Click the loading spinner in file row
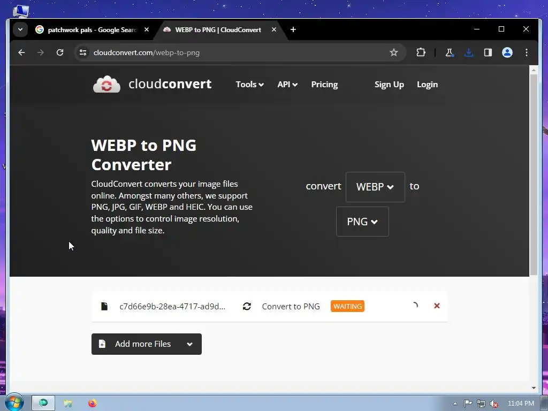This screenshot has height=411, width=548. [415, 306]
